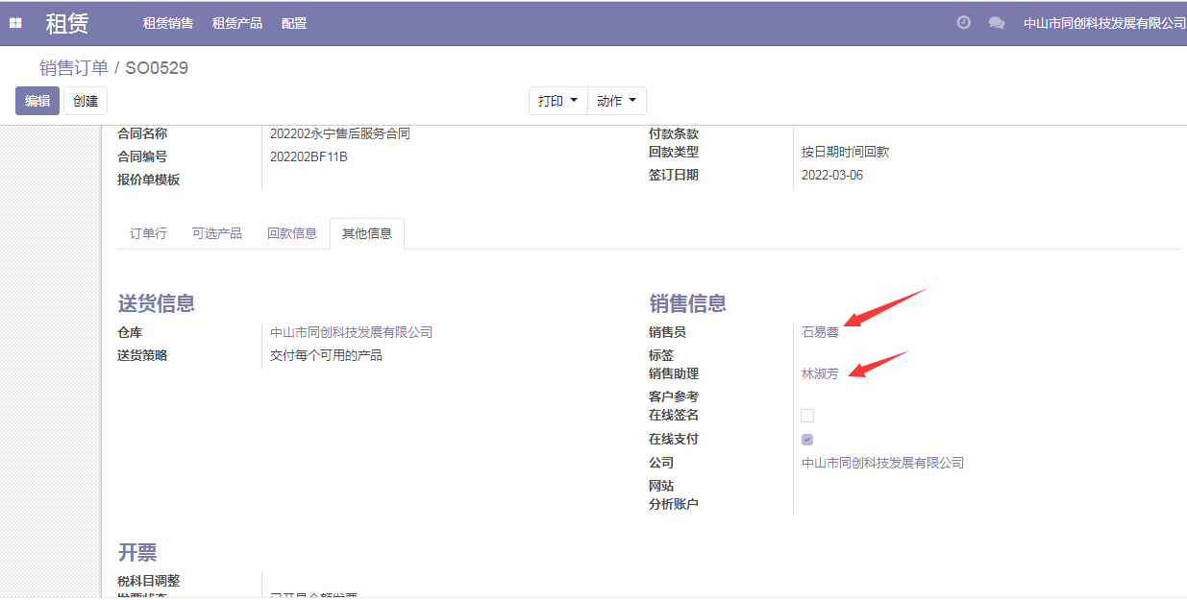Expand the 动作 dropdown
The height and width of the screenshot is (600, 1187).
point(616,101)
